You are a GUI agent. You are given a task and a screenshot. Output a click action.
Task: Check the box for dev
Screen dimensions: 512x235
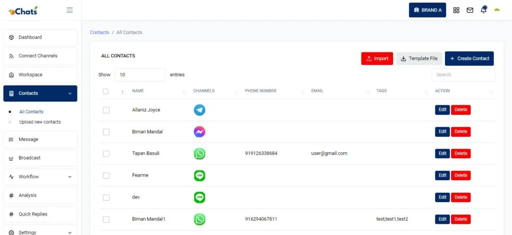106,198
